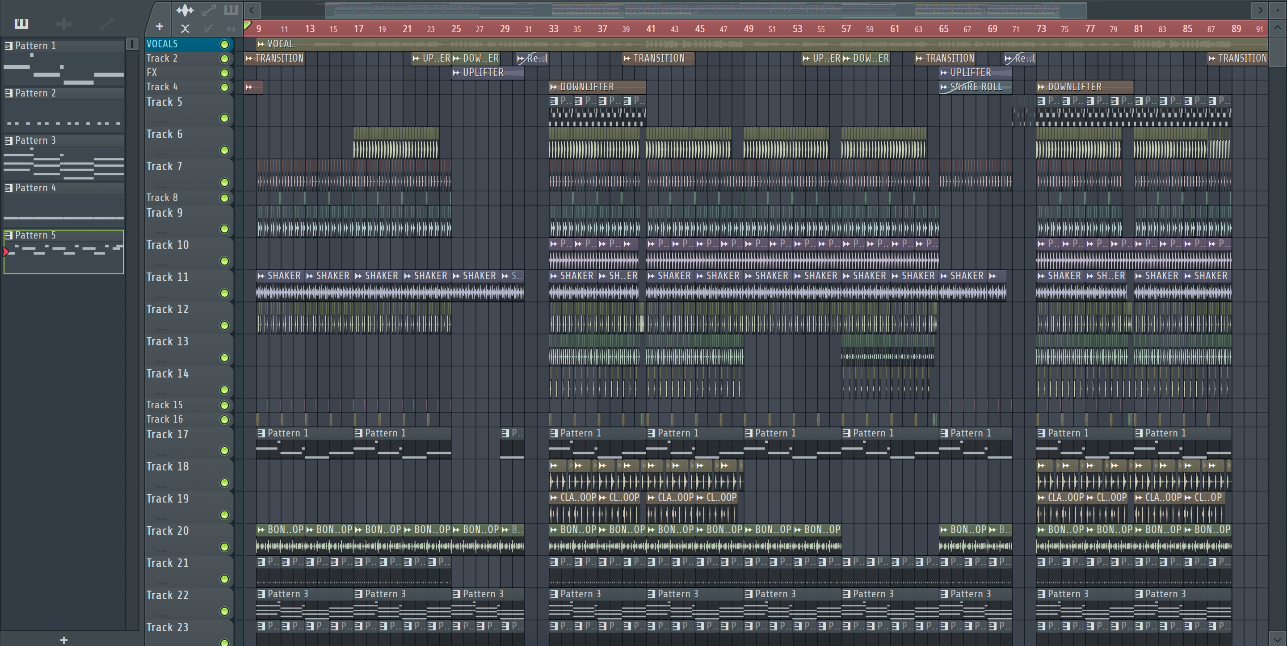Mute the FX track

(224, 73)
